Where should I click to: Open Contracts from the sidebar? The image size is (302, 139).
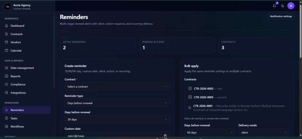(x=26, y=34)
